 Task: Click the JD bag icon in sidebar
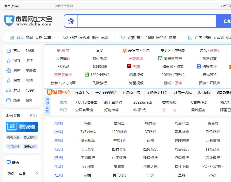[x=9, y=51]
